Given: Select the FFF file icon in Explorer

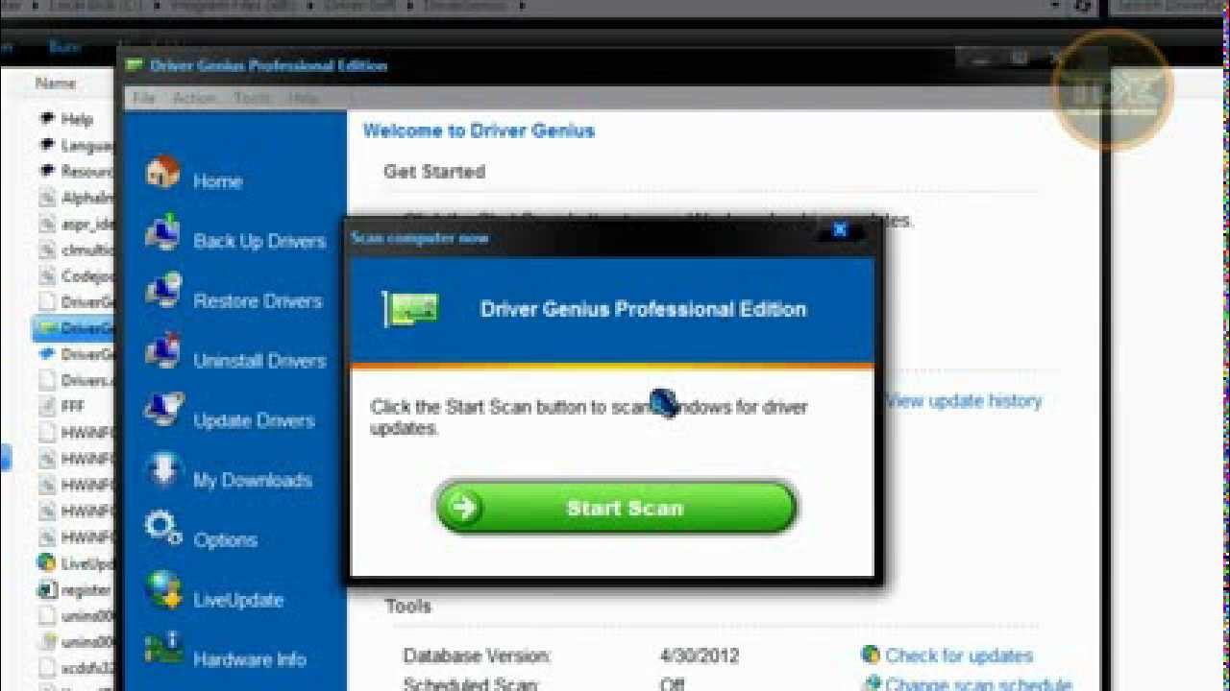Looking at the screenshot, I should point(46,406).
